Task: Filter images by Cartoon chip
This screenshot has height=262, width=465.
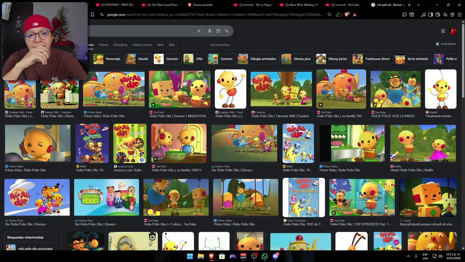Action: tap(221, 59)
